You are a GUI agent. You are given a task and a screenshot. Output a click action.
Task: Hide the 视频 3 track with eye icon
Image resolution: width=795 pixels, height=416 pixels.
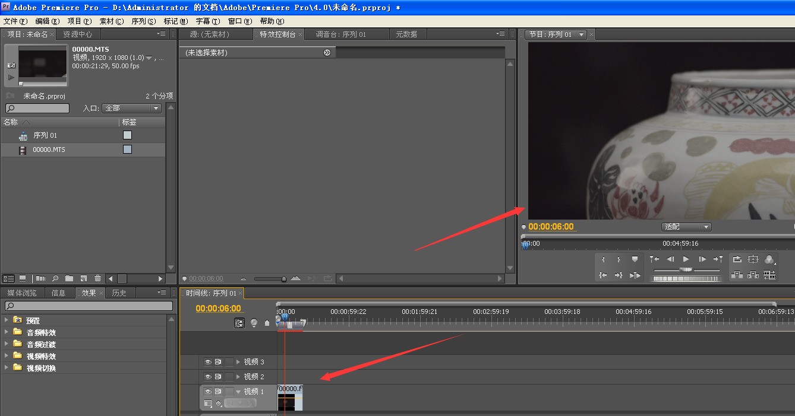coord(208,362)
